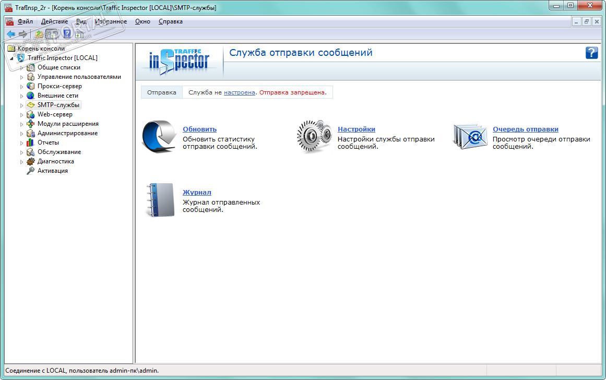
Task: Expand the Модули расширения node
Action: click(x=21, y=124)
